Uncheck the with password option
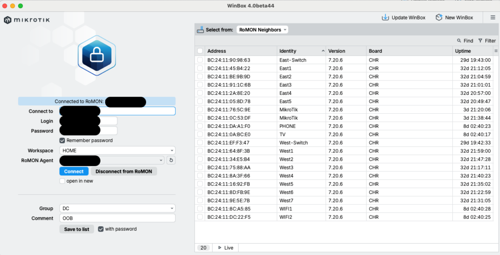Image resolution: width=500 pixels, height=255 pixels. (x=101, y=229)
